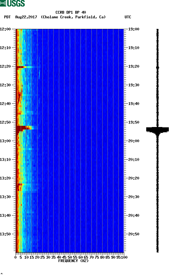Click the '20:10' UTC time label
Image resolution: width=171 pixels, height=277 pixels.
click(134, 160)
